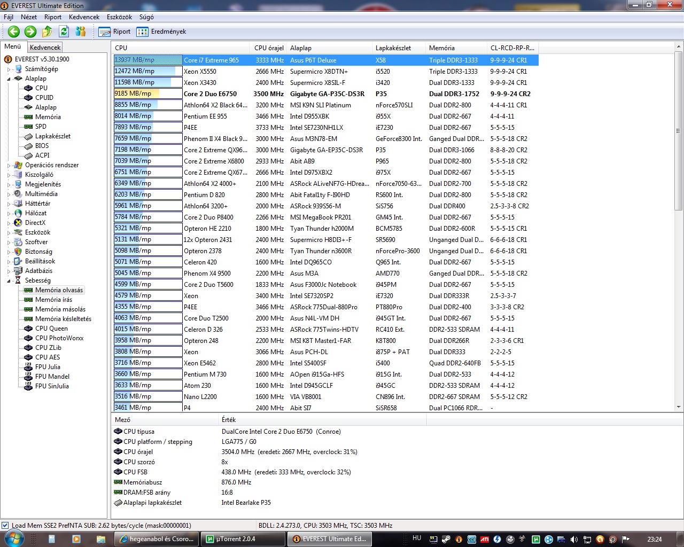
Task: Expand the Operációs rendszer node
Action: tap(9, 165)
